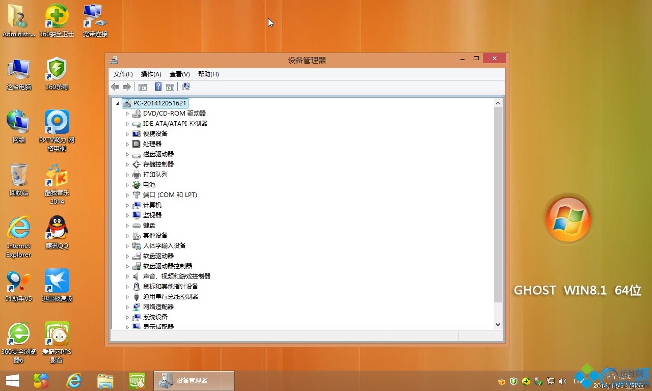Viewport: 652px width, 391px height.
Task: Open the 文件(F) menu
Action: pos(123,74)
